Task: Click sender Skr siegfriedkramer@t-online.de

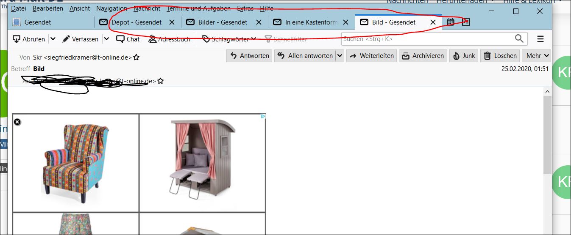Action: point(82,57)
